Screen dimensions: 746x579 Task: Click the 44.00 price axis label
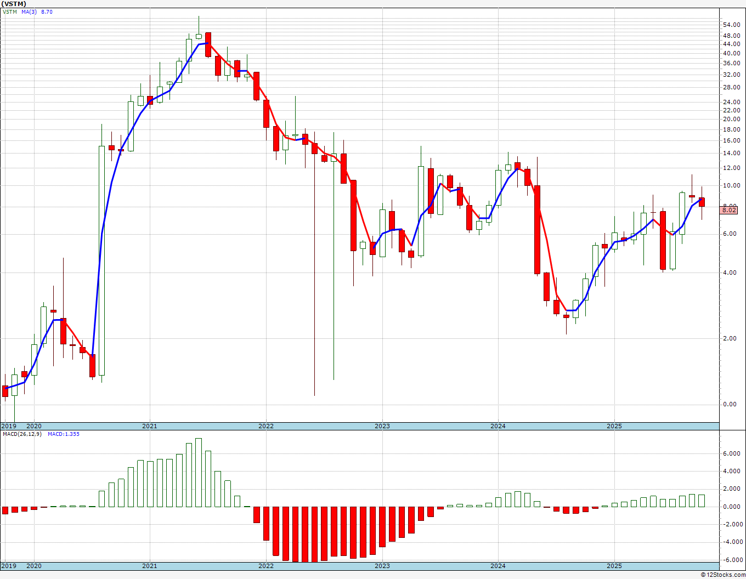coord(731,44)
